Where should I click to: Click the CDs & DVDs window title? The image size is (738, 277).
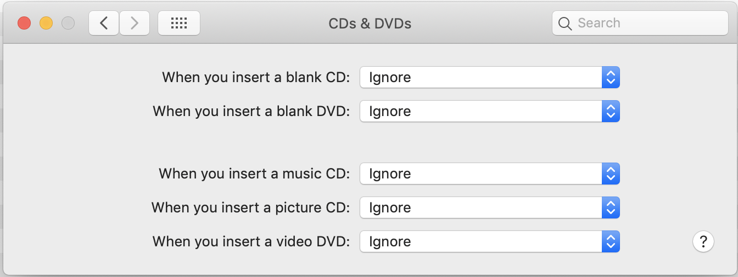(370, 24)
